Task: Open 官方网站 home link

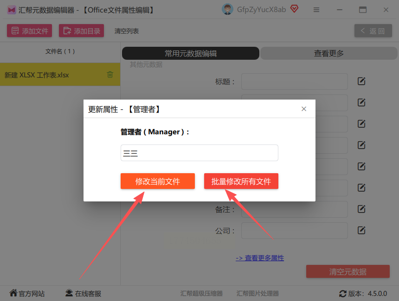Action: coord(27,294)
